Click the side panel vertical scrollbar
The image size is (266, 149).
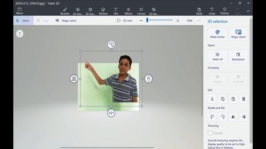pos(251,81)
